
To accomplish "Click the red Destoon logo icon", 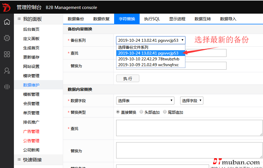I will [x=7, y=7].
